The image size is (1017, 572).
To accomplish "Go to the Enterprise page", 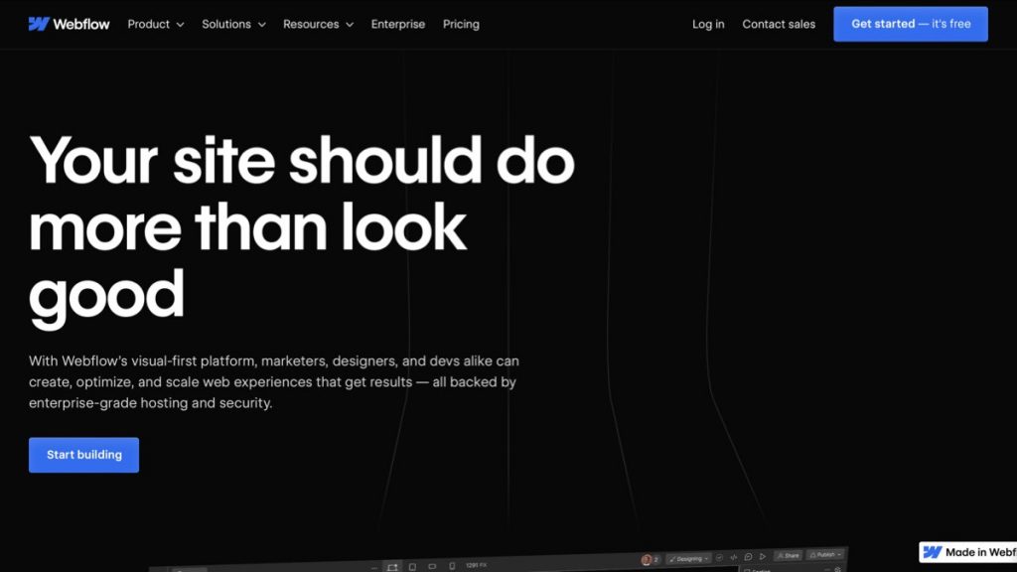I will point(398,24).
